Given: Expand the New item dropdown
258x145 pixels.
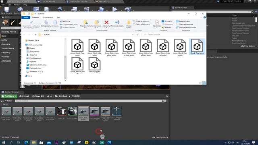Looking at the screenshot, I should [142, 21].
